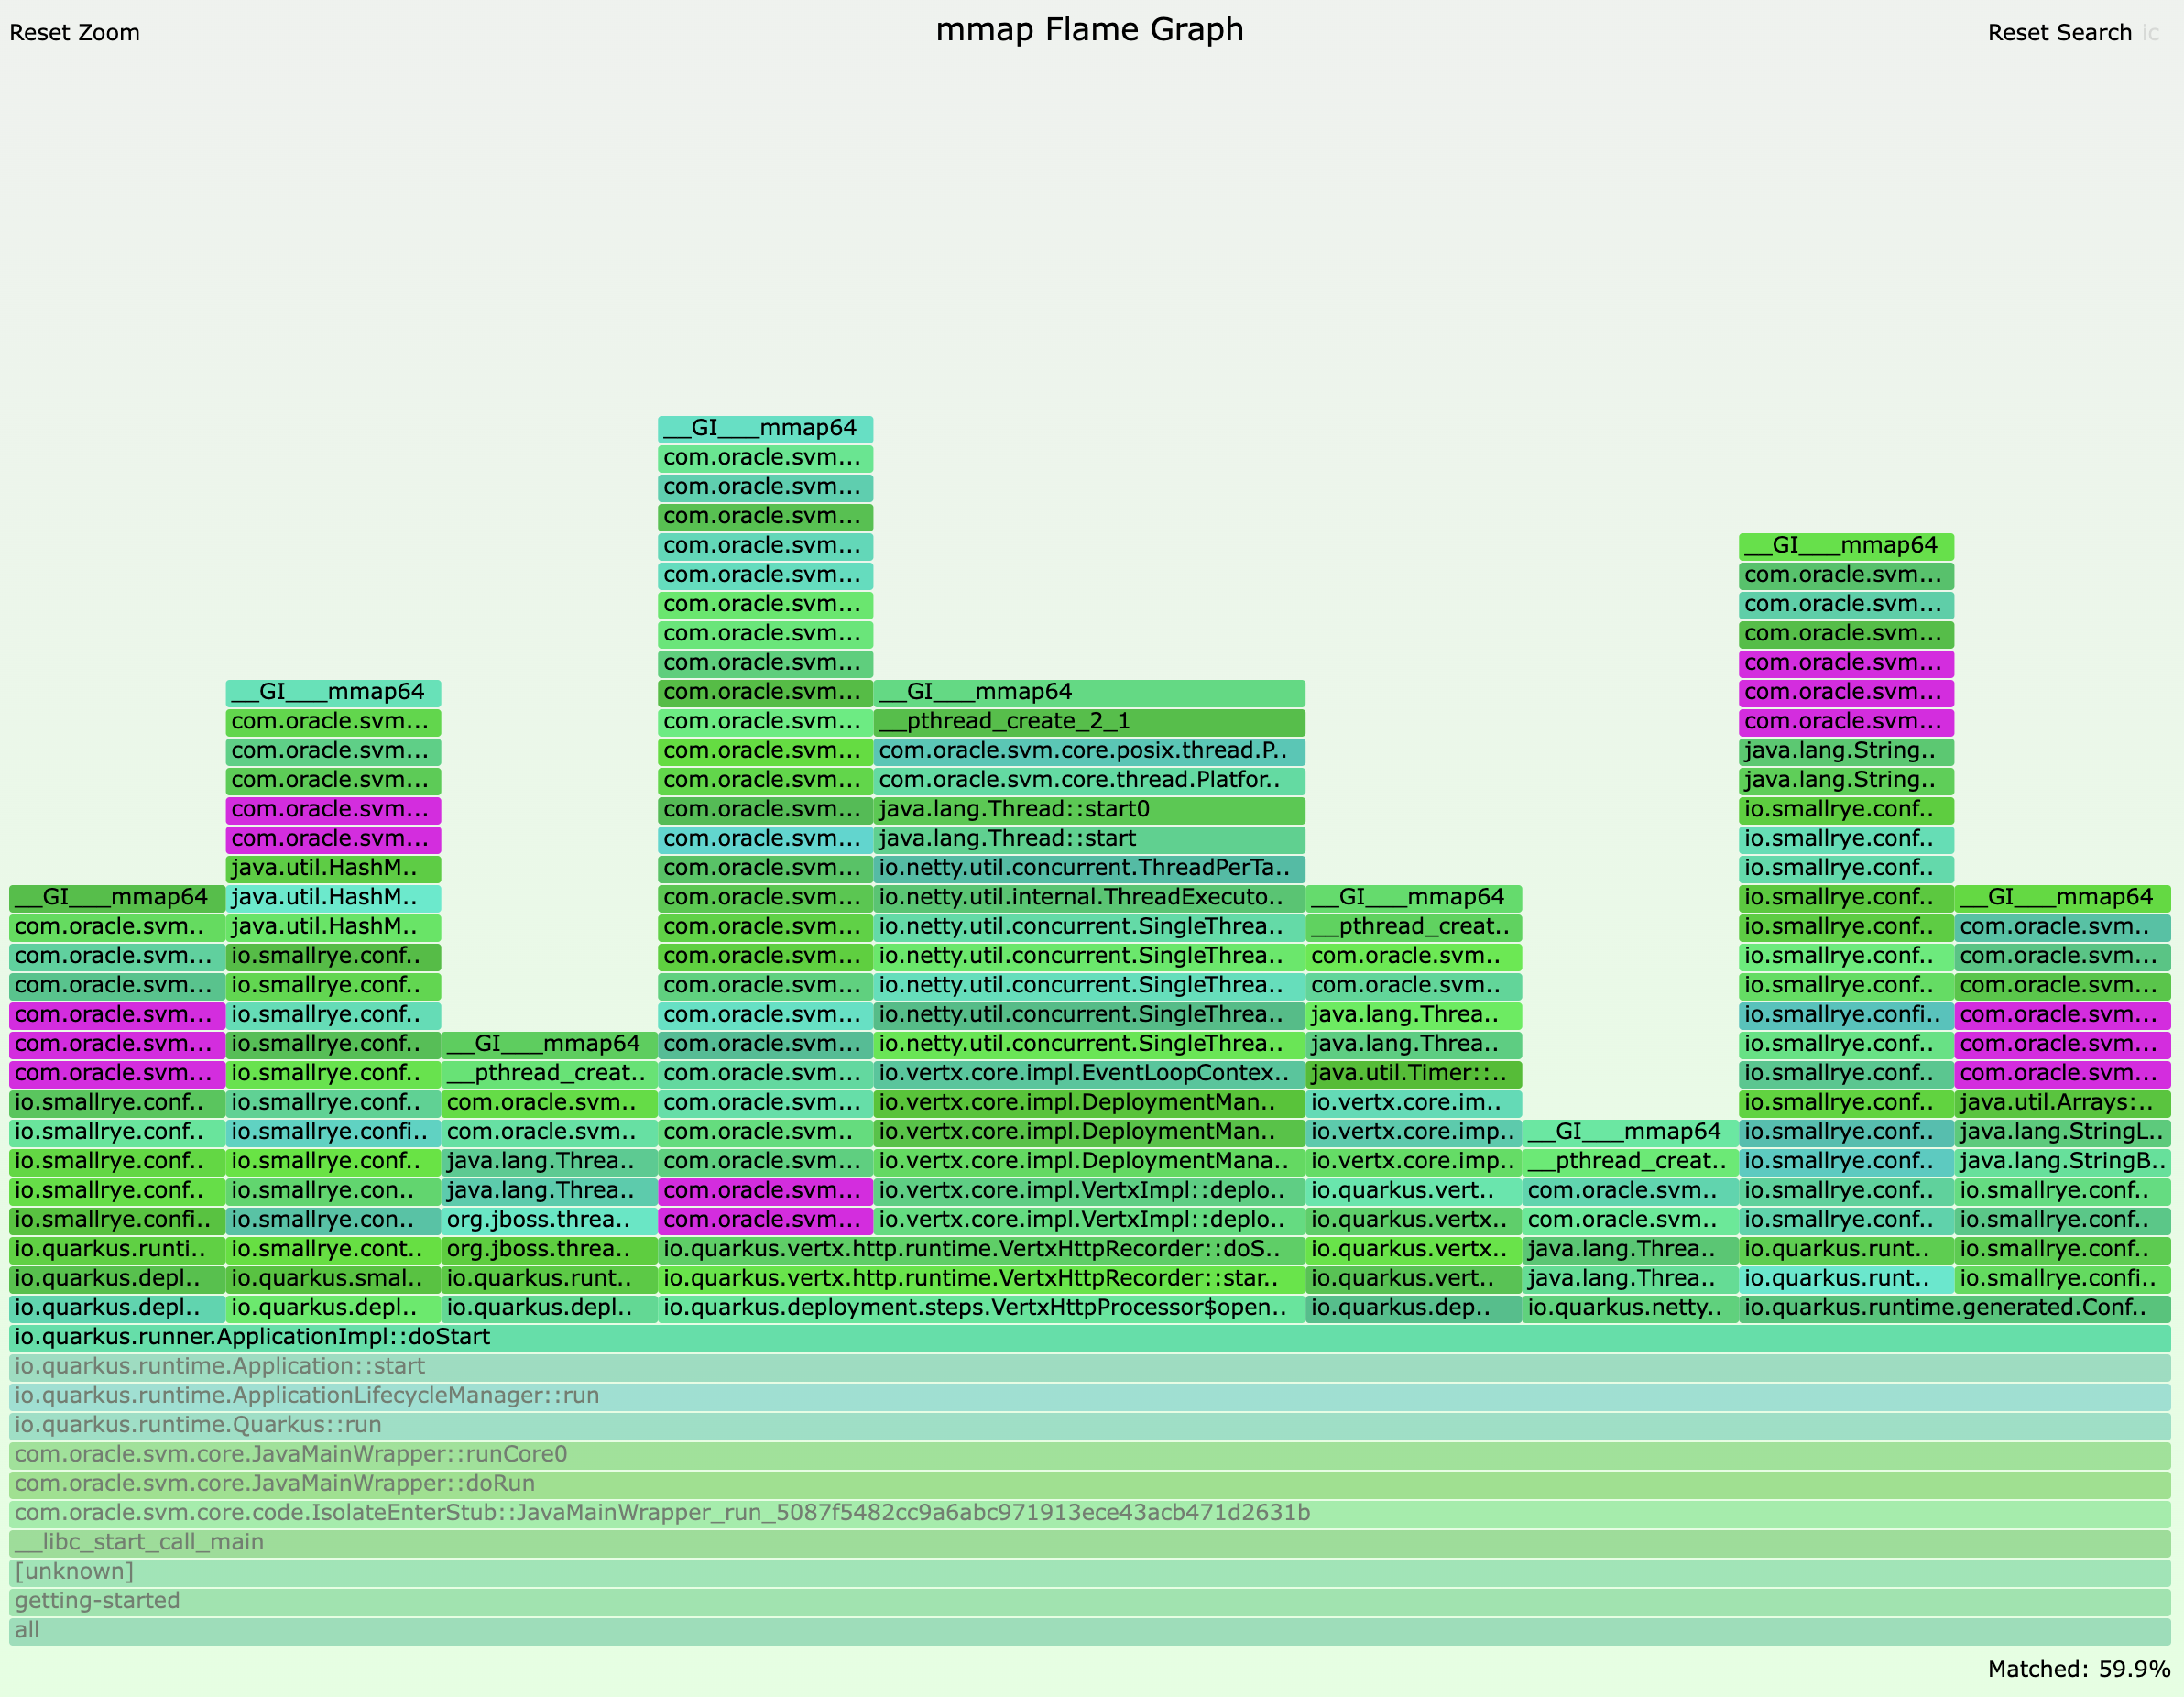Click the io.smallrye.cont.. frame
The width and height of the screenshot is (2184, 1697).
click(333, 1250)
